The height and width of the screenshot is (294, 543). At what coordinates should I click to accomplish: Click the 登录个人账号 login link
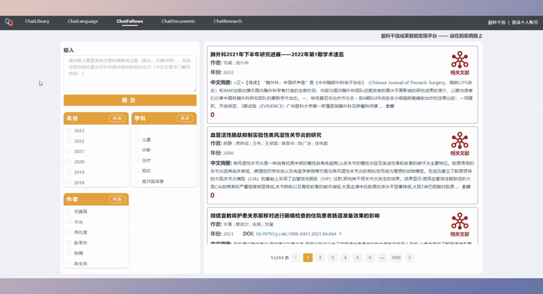click(x=525, y=22)
